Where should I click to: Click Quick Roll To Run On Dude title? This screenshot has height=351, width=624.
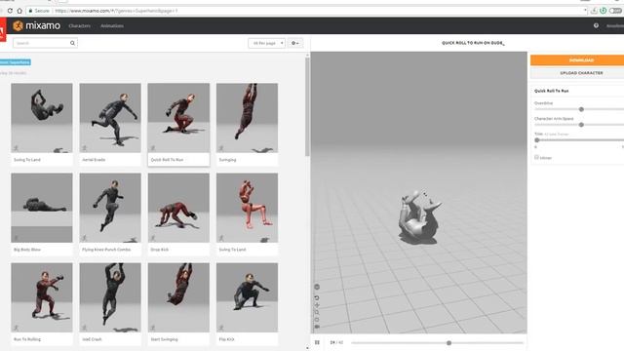tap(473, 43)
